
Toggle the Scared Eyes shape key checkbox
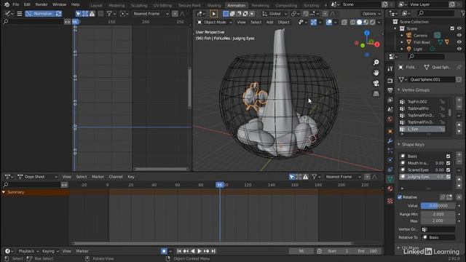449,170
